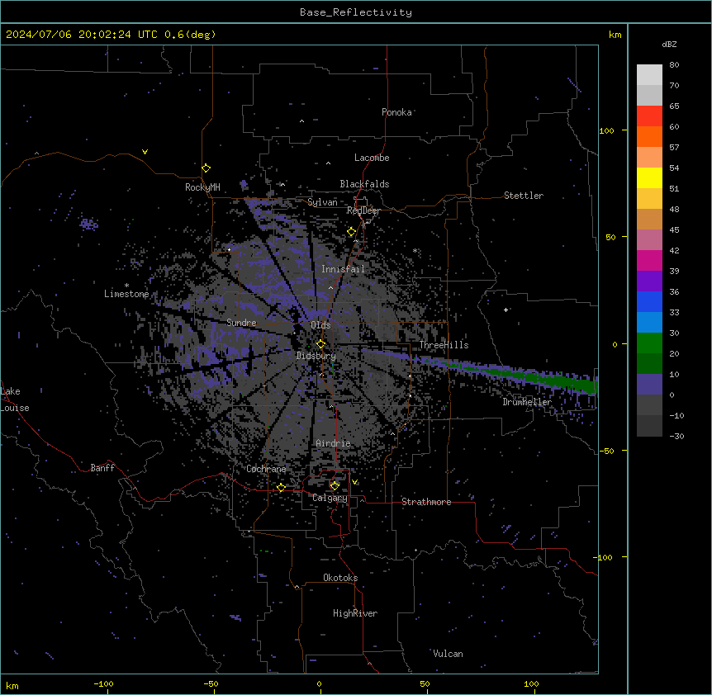Pick the dark orange 57-60 dBZ legend swatch
712x695 pixels.
click(649, 136)
